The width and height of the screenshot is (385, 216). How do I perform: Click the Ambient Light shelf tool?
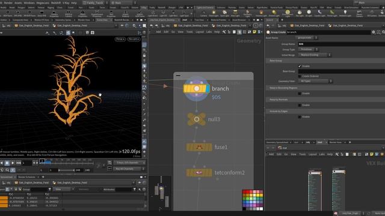coord(345,13)
